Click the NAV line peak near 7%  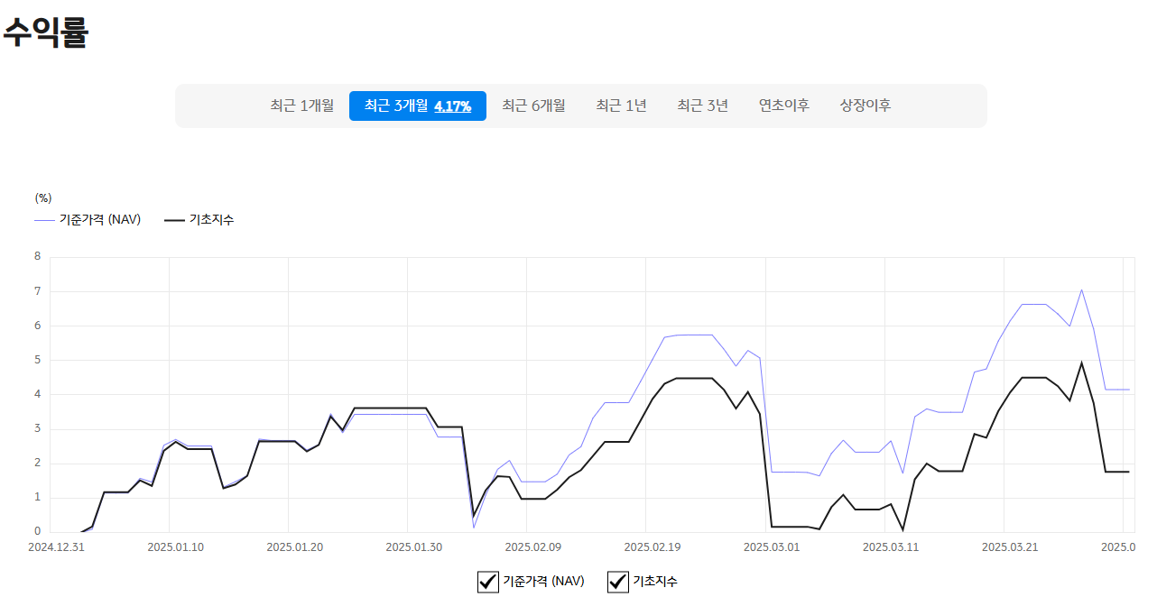coord(1082,290)
